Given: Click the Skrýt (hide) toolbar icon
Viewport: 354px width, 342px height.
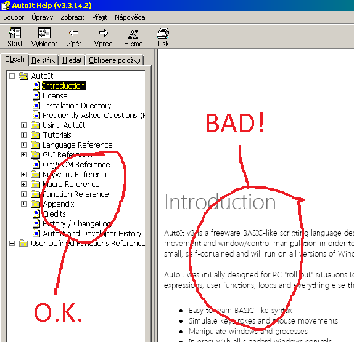Looking at the screenshot, I should point(15,33).
